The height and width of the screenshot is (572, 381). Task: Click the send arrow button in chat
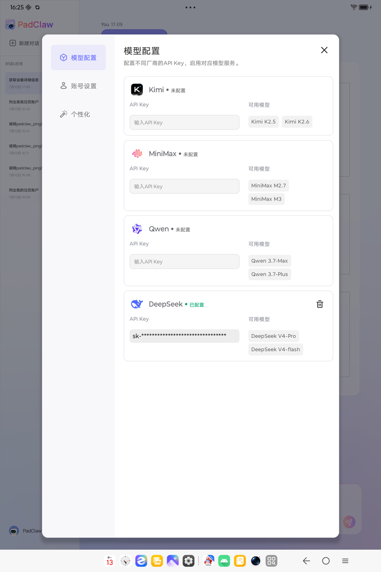(349, 522)
